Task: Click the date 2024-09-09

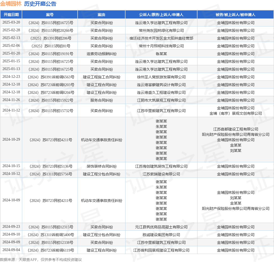Action: (11, 242)
